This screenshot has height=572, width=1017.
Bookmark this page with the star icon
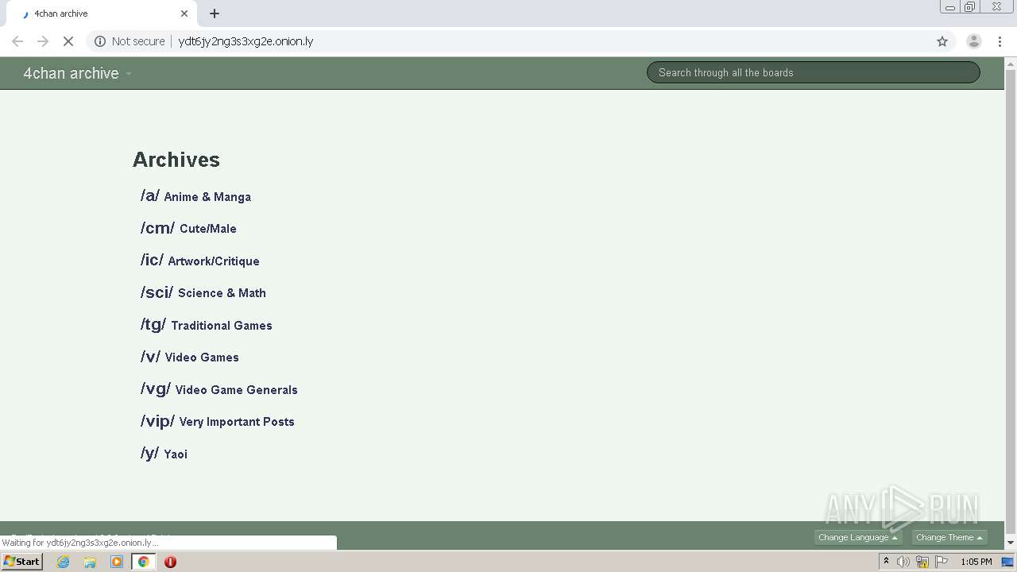coord(942,41)
